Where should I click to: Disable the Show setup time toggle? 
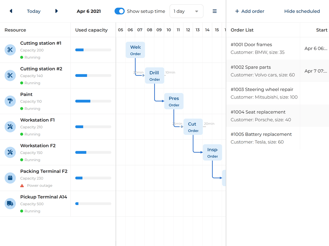[120, 11]
